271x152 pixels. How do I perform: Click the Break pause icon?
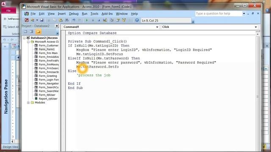(x=93, y=20)
